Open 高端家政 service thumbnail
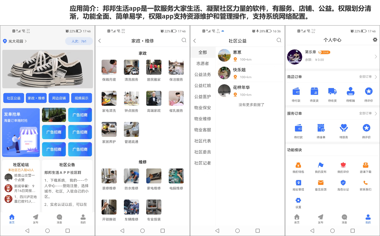 tap(154, 98)
